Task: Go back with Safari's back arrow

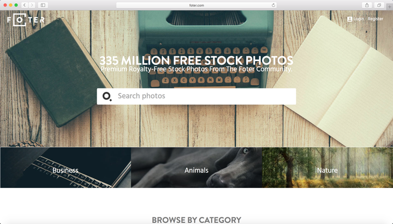Action: point(25,5)
